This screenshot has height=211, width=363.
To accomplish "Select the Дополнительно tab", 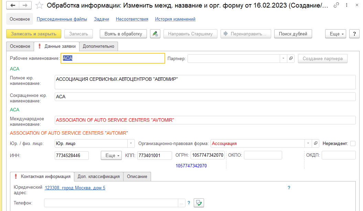I will (98, 46).
